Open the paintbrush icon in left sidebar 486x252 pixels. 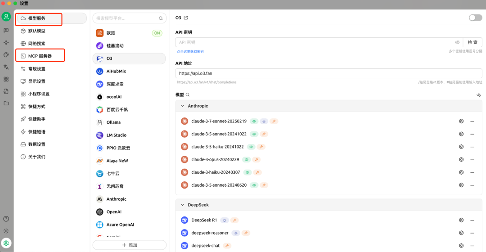(x=6, y=55)
